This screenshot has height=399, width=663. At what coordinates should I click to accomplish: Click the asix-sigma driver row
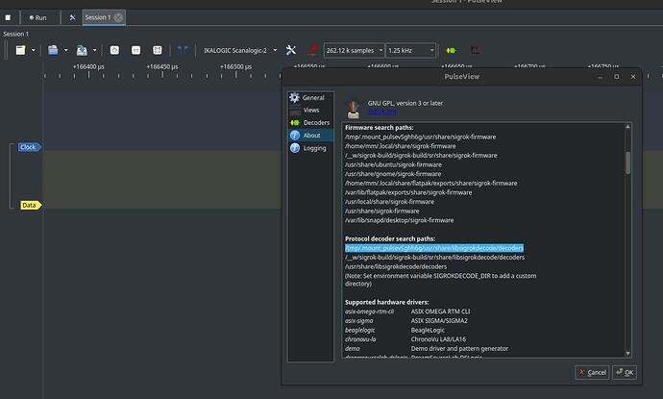406,321
